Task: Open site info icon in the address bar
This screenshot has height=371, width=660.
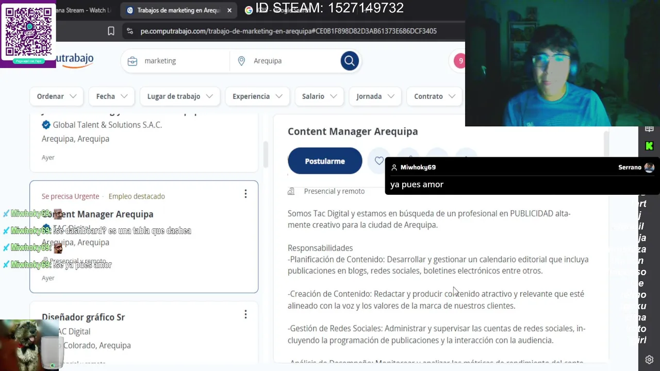Action: [129, 31]
